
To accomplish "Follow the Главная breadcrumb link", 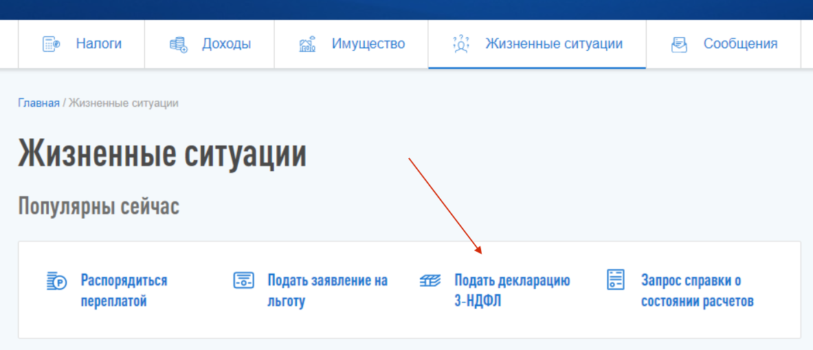I will (x=39, y=103).
